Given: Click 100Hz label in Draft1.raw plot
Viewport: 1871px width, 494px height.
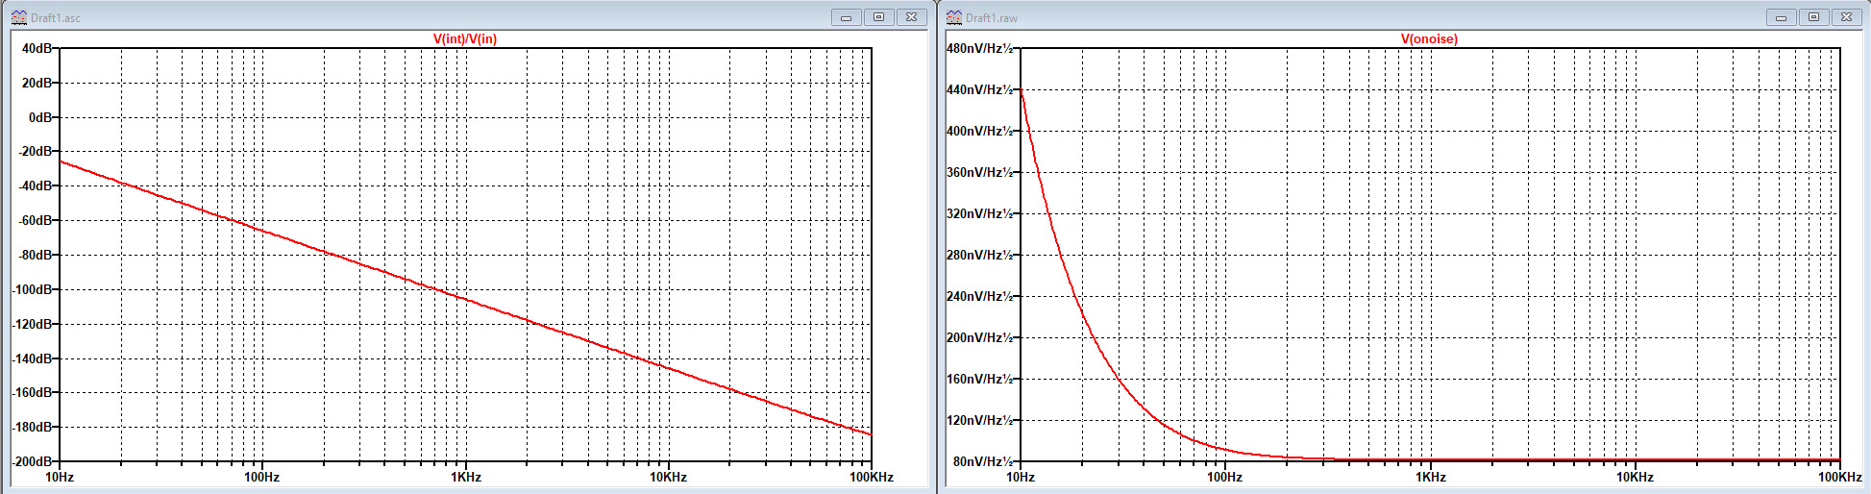Looking at the screenshot, I should (x=1224, y=478).
